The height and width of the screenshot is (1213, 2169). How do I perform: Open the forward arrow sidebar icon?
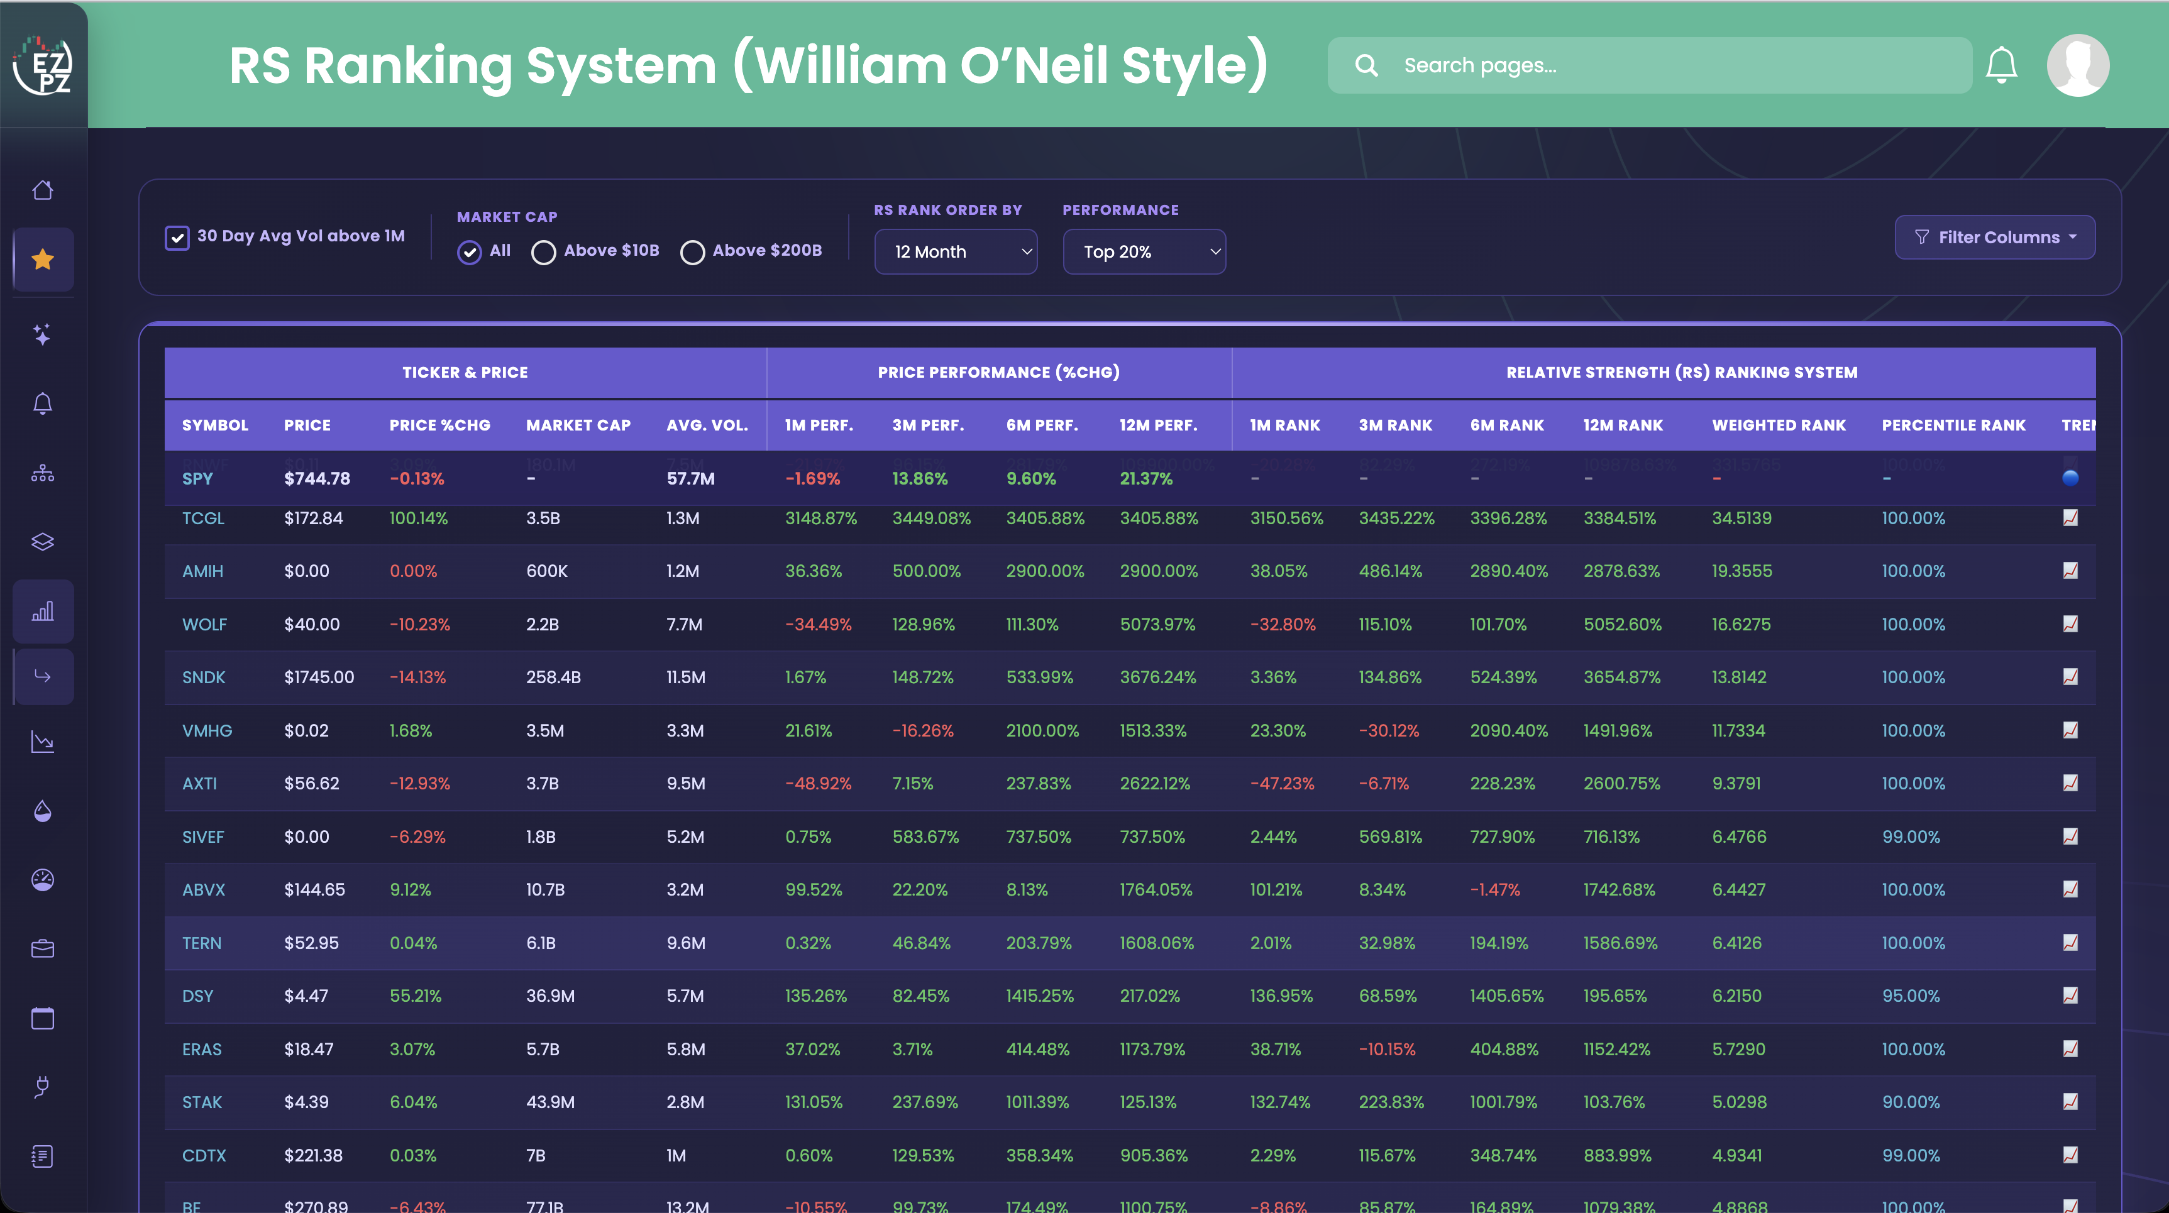coord(43,676)
